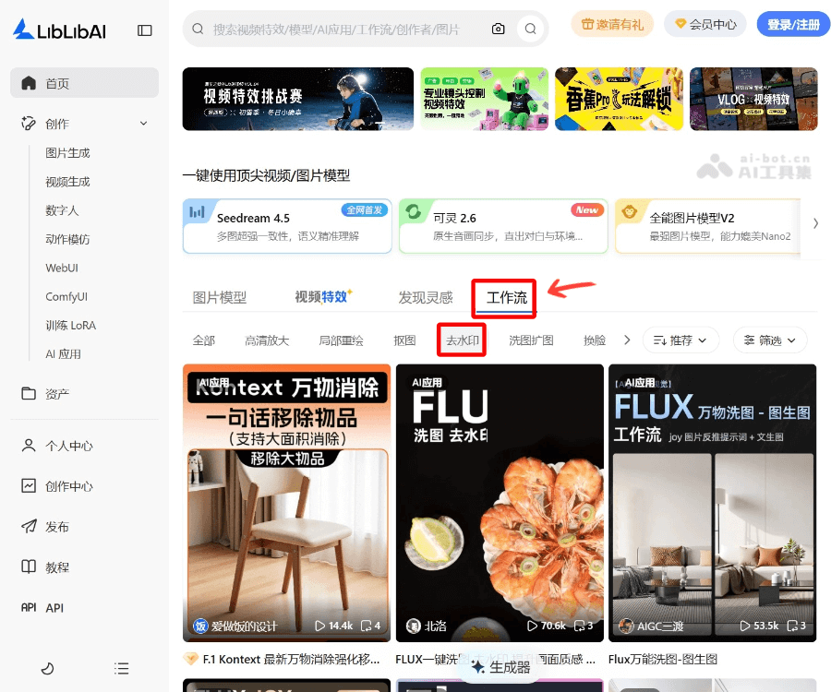Open 教程 tutorials in sidebar
The height and width of the screenshot is (692, 831).
[x=57, y=567]
